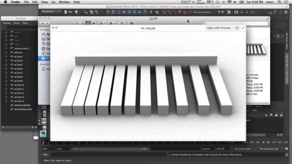Expand the camera:shot_1 node in Outliner
This screenshot has height=164, width=292.
6,48
